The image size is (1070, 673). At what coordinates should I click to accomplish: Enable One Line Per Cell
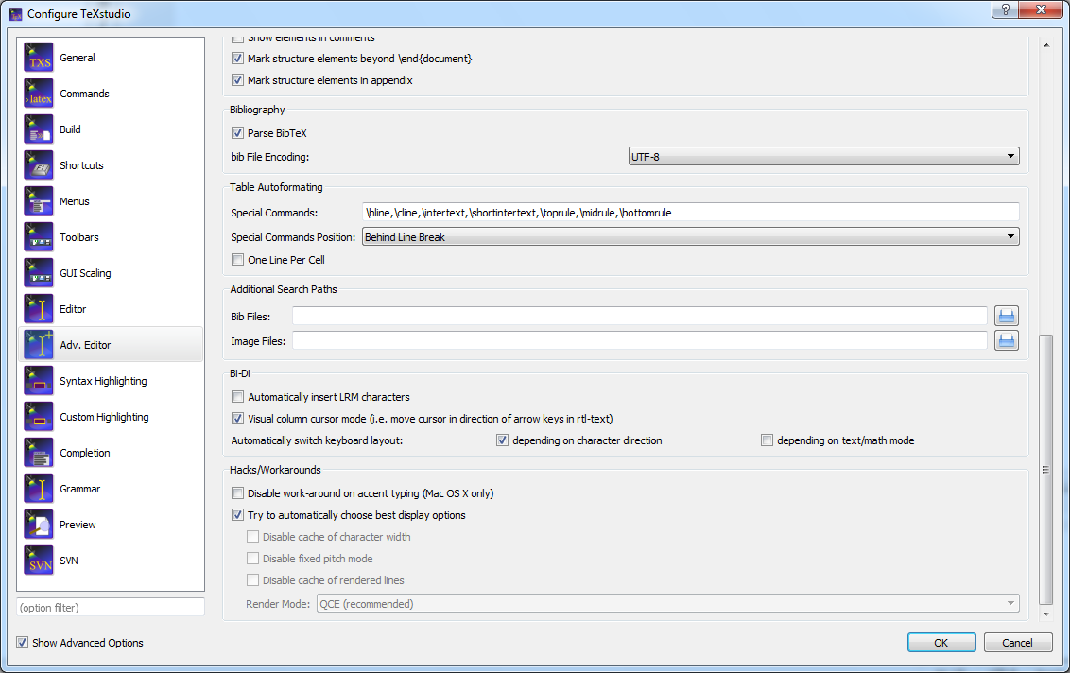tap(237, 260)
